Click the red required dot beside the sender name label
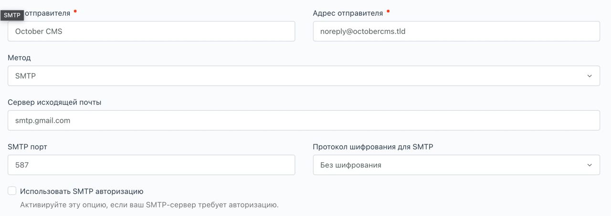 pos(75,10)
